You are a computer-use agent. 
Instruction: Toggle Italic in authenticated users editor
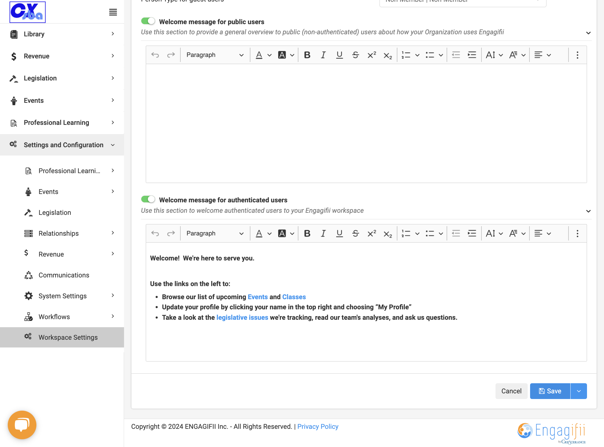[x=323, y=233]
